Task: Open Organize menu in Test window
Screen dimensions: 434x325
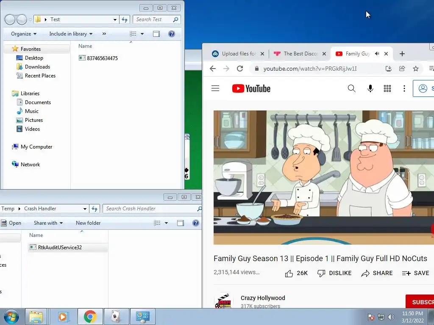Action: [x=24, y=34]
